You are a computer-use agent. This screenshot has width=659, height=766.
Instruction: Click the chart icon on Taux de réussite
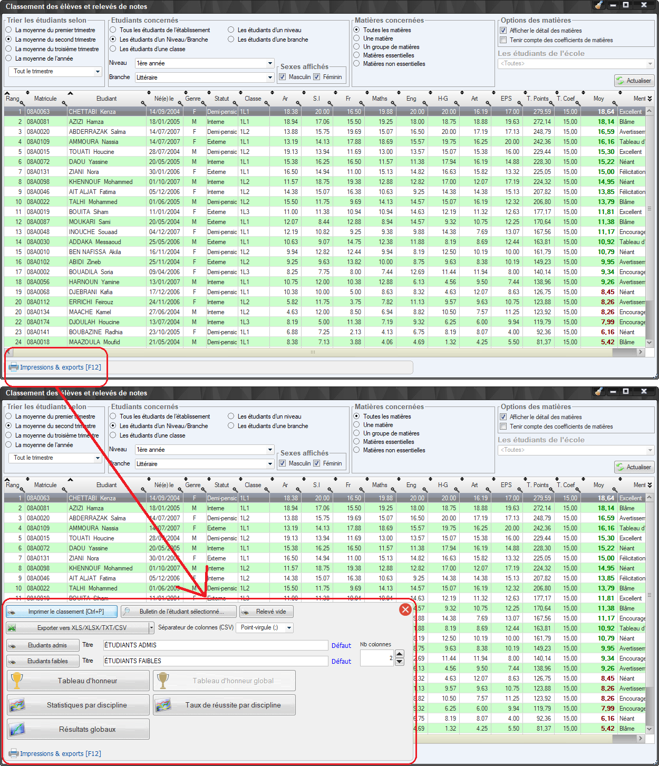pos(163,705)
